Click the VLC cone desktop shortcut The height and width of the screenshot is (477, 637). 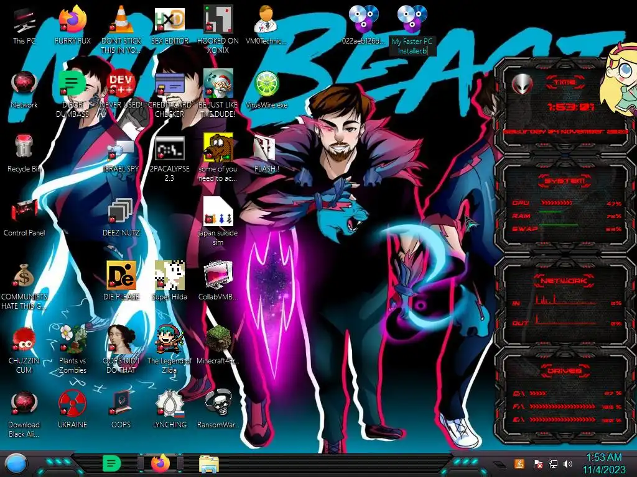pyautogui.click(x=121, y=29)
